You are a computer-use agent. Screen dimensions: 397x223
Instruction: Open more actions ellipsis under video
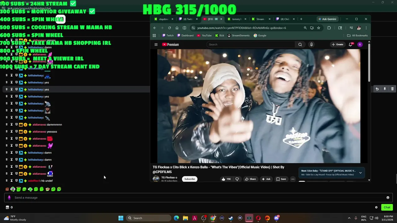coord(293,179)
